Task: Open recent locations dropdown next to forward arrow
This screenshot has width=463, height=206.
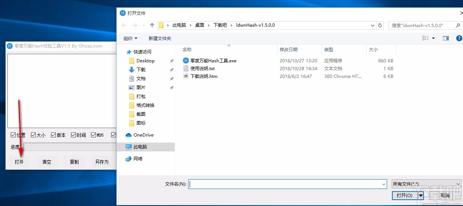Action: coord(144,25)
